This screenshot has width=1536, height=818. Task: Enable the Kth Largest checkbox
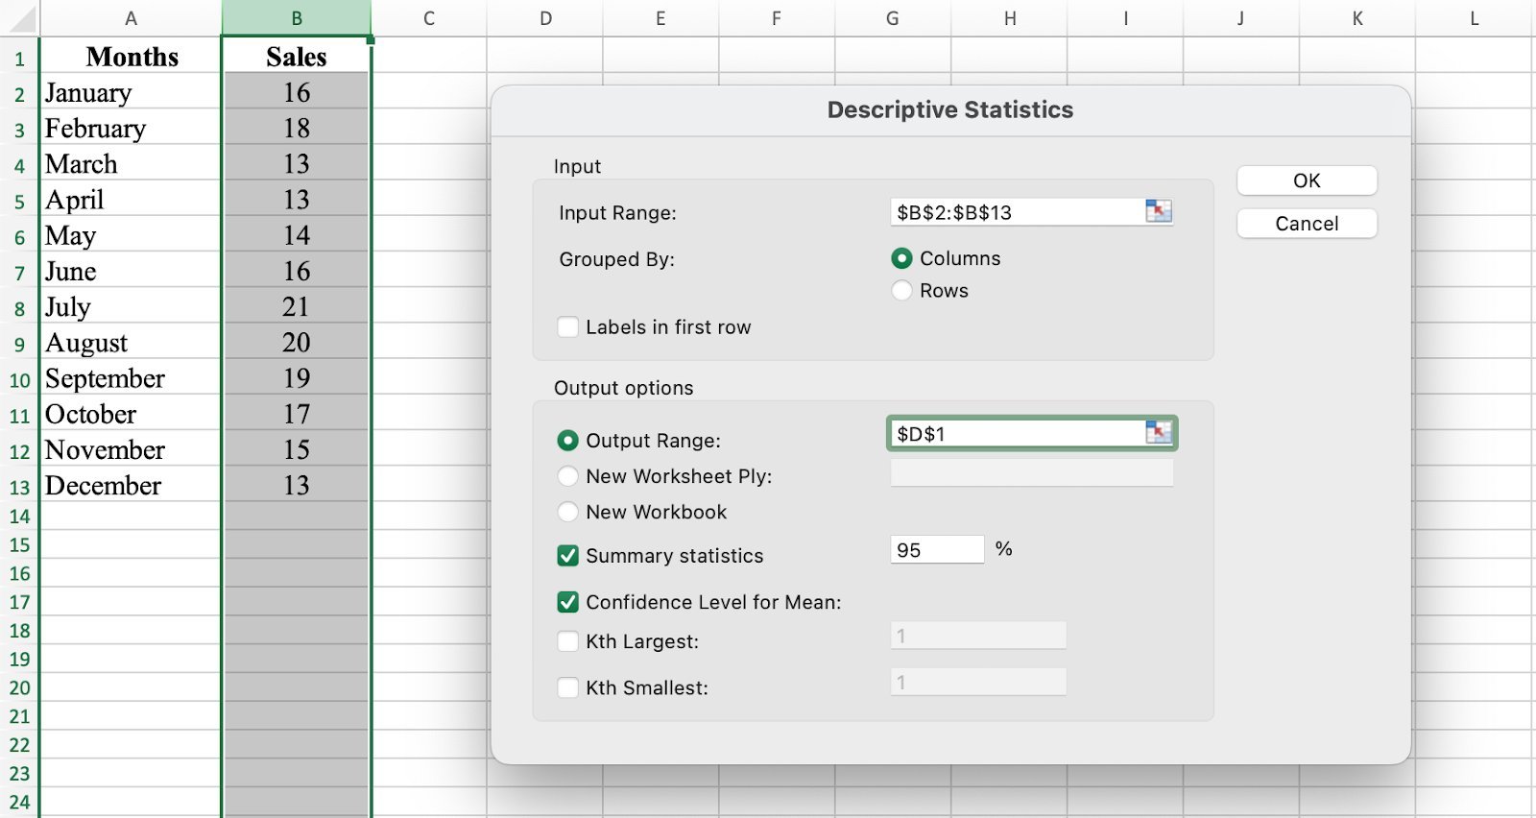[568, 641]
